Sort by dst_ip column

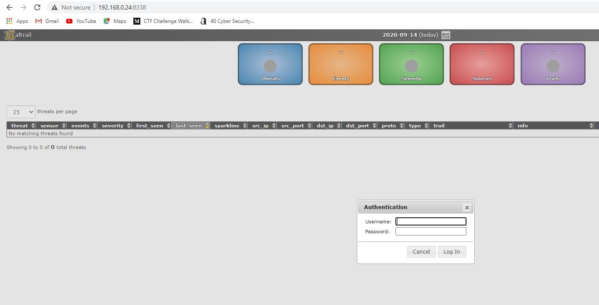327,126
